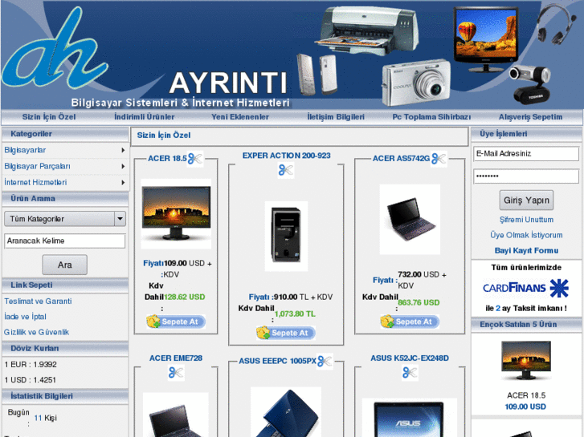Screen dimensions: 584x437
Task: Add EXPER ACTION 200-923 to cart
Action: point(286,333)
